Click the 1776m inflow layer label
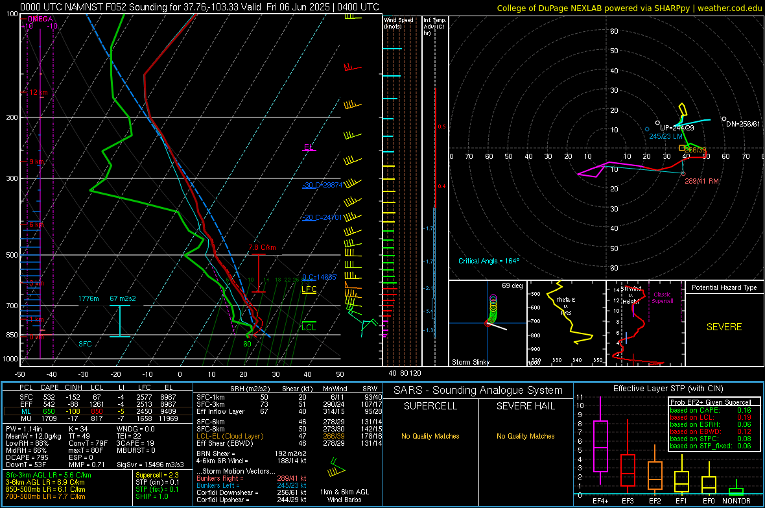This screenshot has height=508, width=765. pyautogui.click(x=88, y=298)
